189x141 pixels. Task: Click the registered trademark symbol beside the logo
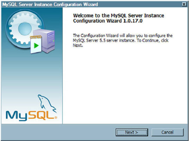tap(56, 117)
